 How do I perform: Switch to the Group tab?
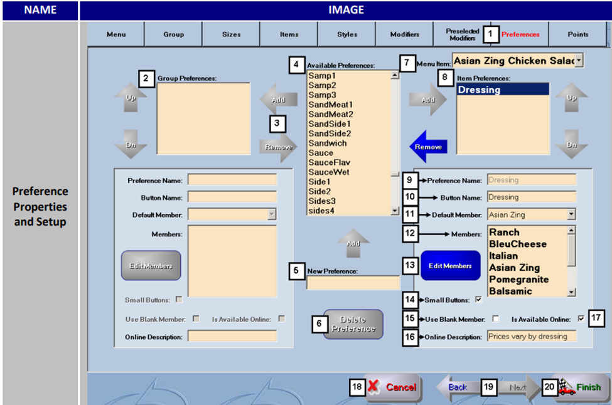pos(173,34)
